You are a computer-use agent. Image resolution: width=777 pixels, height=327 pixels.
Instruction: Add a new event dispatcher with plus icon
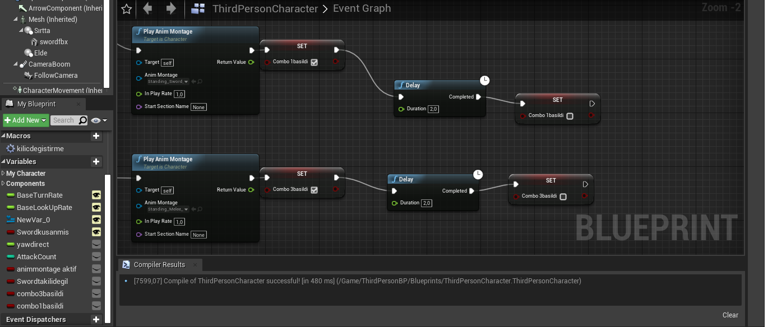click(96, 320)
